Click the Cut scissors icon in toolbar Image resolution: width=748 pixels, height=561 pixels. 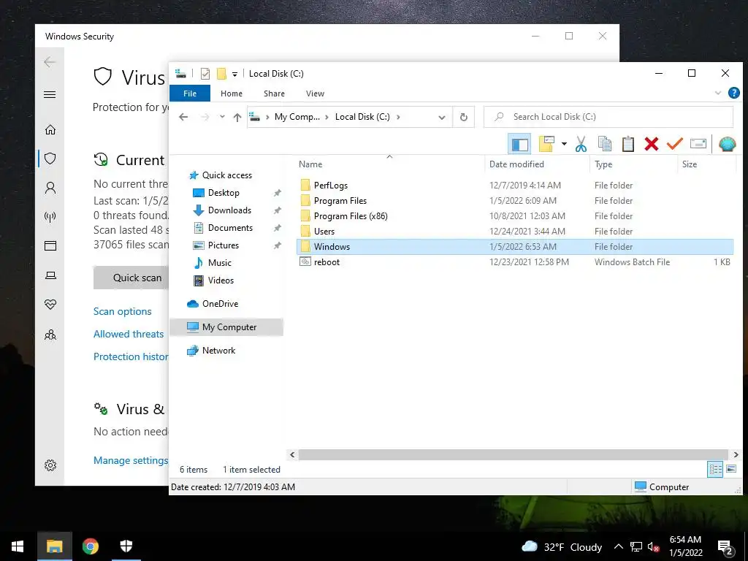click(581, 144)
